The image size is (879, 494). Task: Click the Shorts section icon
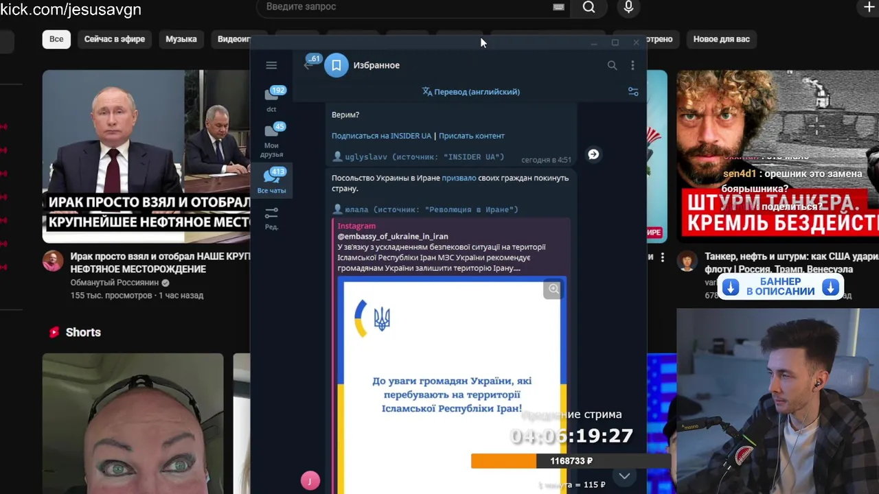(x=54, y=332)
